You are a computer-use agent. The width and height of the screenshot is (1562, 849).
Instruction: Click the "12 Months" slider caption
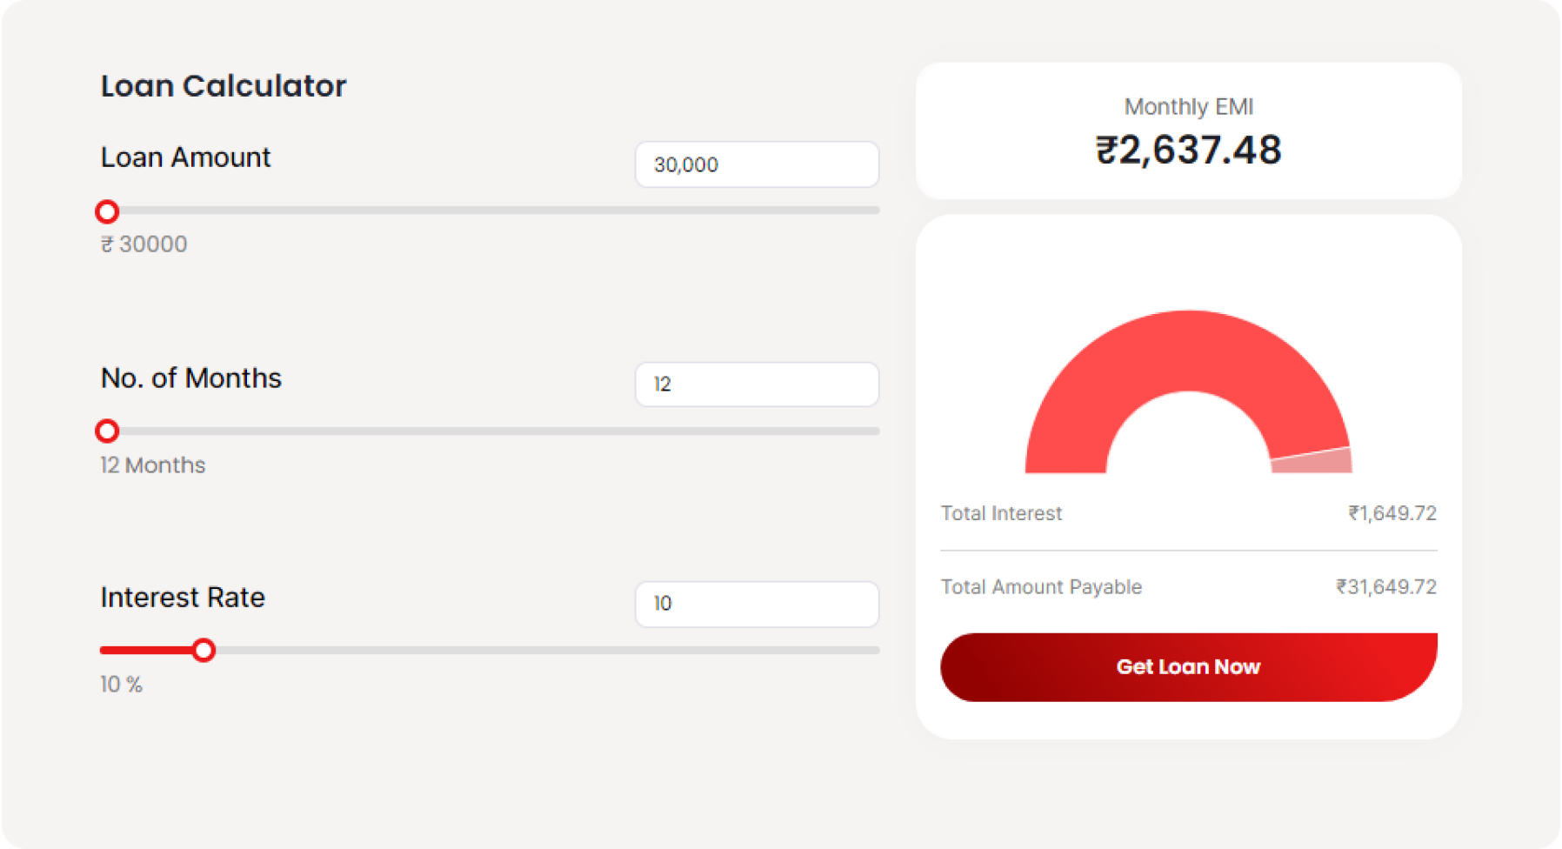153,465
